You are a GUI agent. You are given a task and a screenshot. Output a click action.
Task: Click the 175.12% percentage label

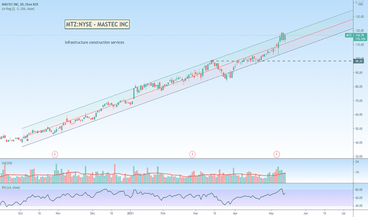pyautogui.click(x=360, y=39)
